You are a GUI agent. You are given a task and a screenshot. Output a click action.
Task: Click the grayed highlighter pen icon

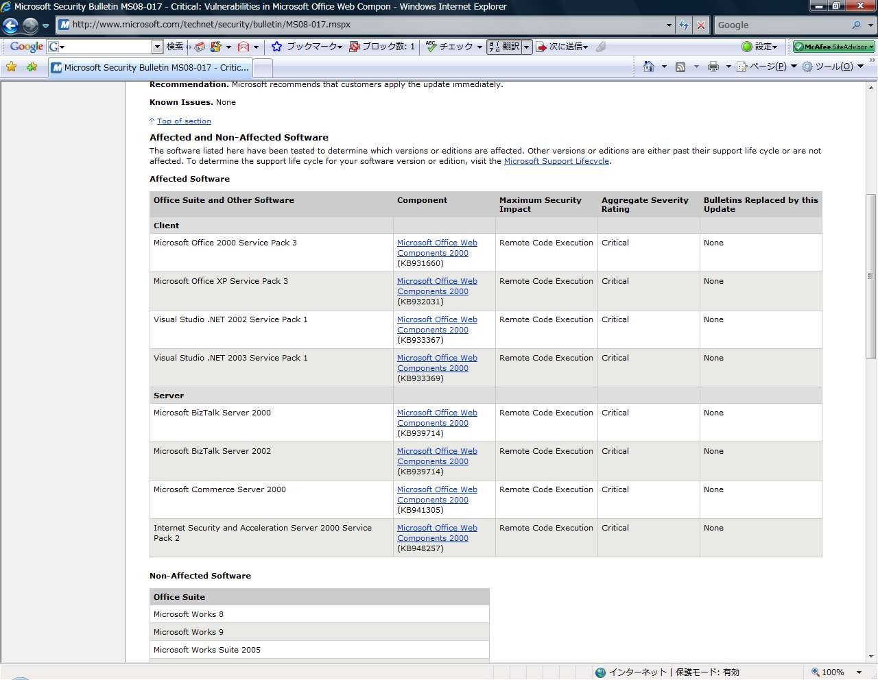[600, 47]
